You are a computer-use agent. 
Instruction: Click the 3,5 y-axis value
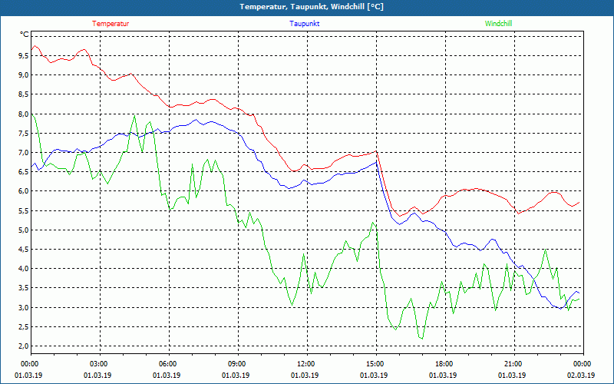[x=24, y=288]
